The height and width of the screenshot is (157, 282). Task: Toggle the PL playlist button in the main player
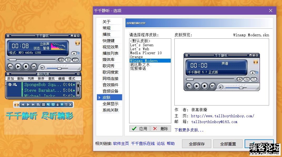75,60
